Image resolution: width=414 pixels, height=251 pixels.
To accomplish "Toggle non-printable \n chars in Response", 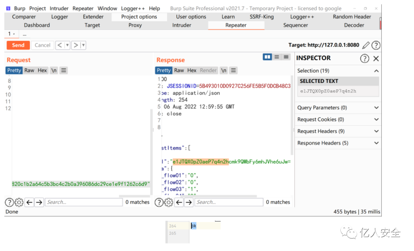I will 223,71.
